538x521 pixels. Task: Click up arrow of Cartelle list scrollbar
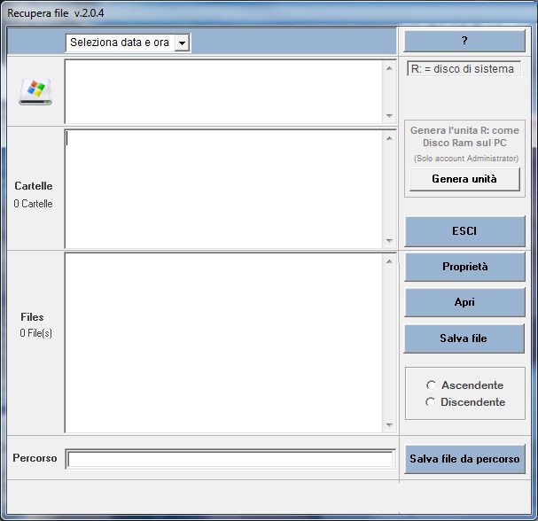pos(389,138)
